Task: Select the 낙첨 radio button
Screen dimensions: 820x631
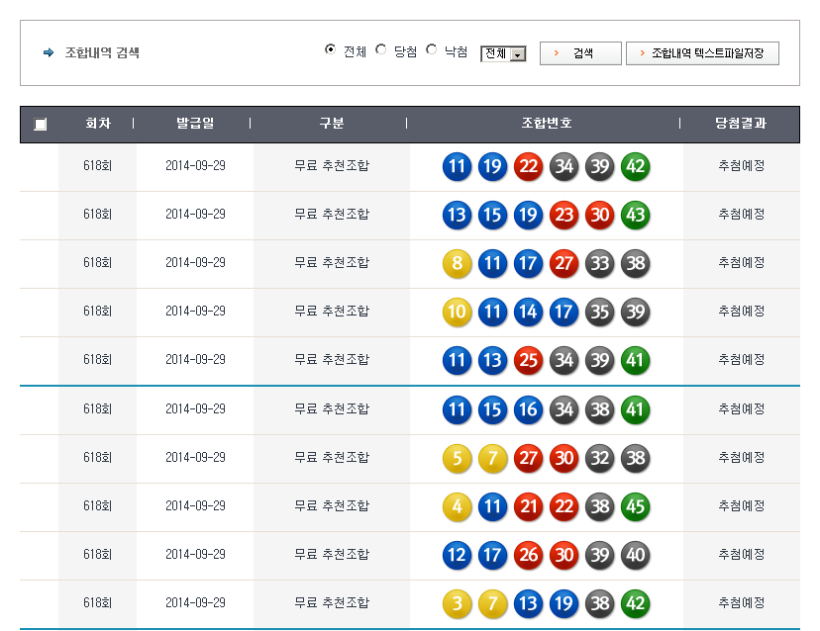Action: (431, 49)
